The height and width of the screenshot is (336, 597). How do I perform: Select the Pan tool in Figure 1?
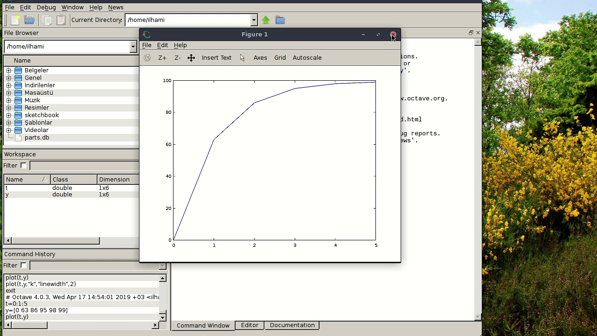point(191,58)
